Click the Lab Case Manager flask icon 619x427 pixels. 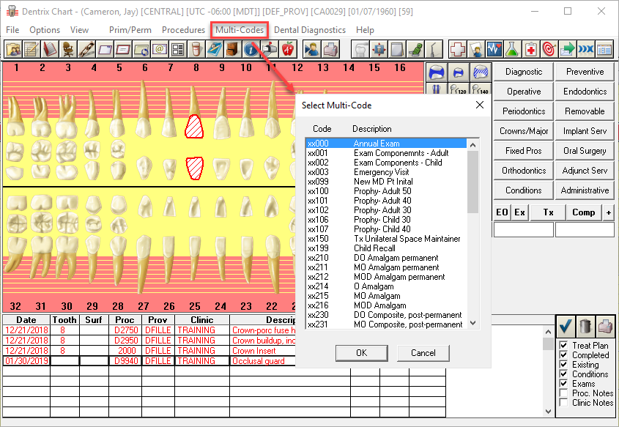(513, 49)
